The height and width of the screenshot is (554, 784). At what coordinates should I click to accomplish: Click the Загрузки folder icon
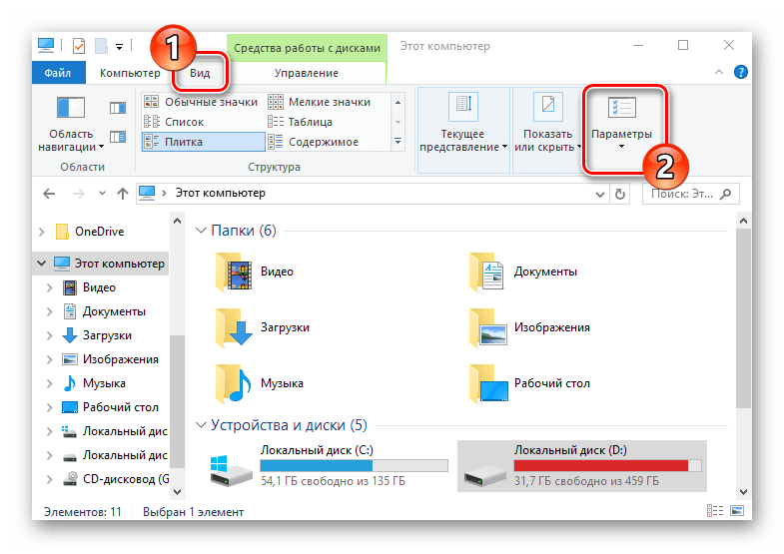click(233, 327)
